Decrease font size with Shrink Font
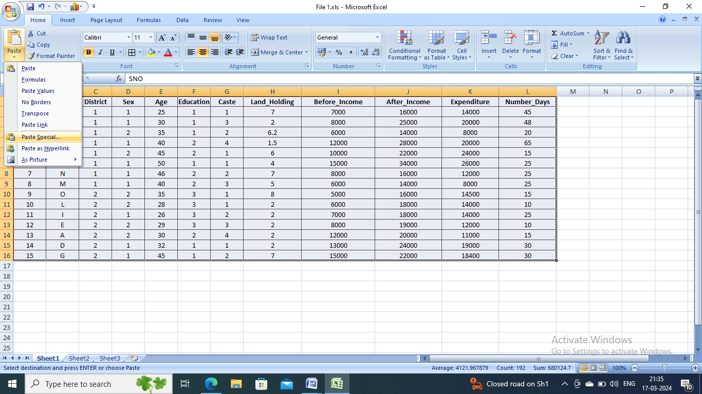The width and height of the screenshot is (702, 394). pos(173,37)
